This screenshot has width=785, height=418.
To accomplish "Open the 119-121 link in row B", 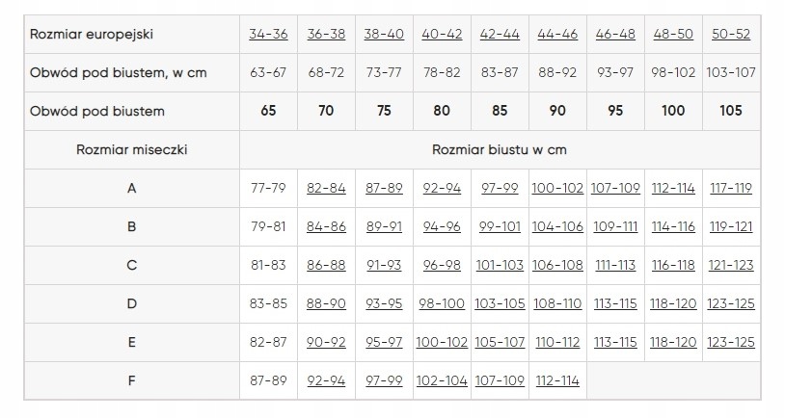I will coord(731,226).
